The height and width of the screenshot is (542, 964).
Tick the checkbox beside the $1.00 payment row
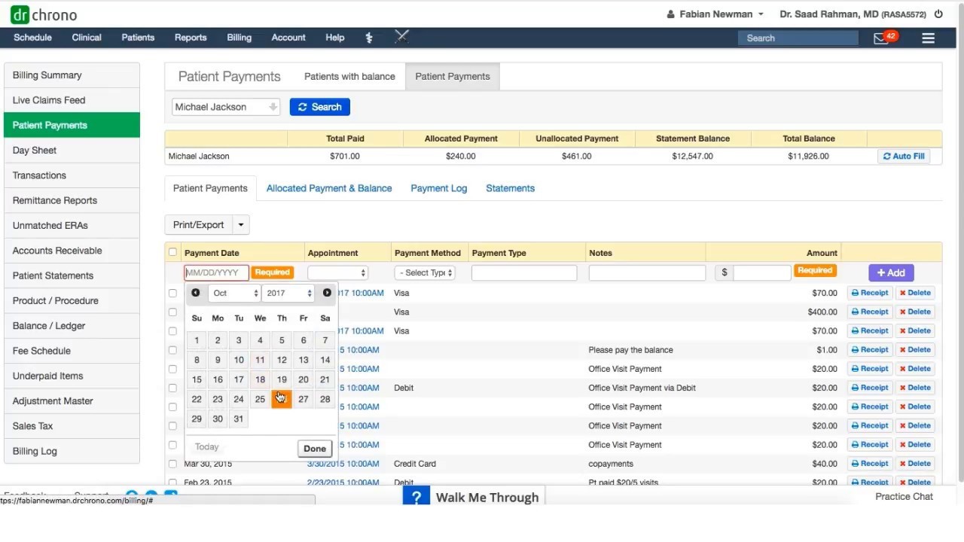coord(172,349)
